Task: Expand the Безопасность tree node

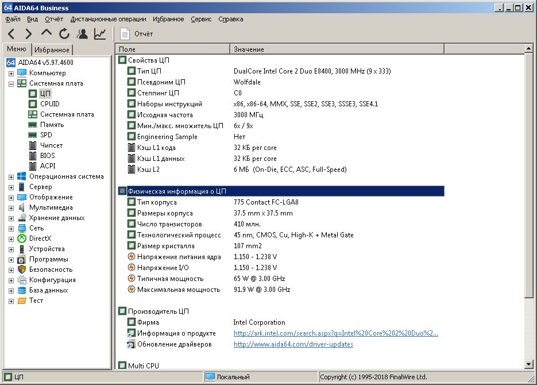Action: [11, 269]
